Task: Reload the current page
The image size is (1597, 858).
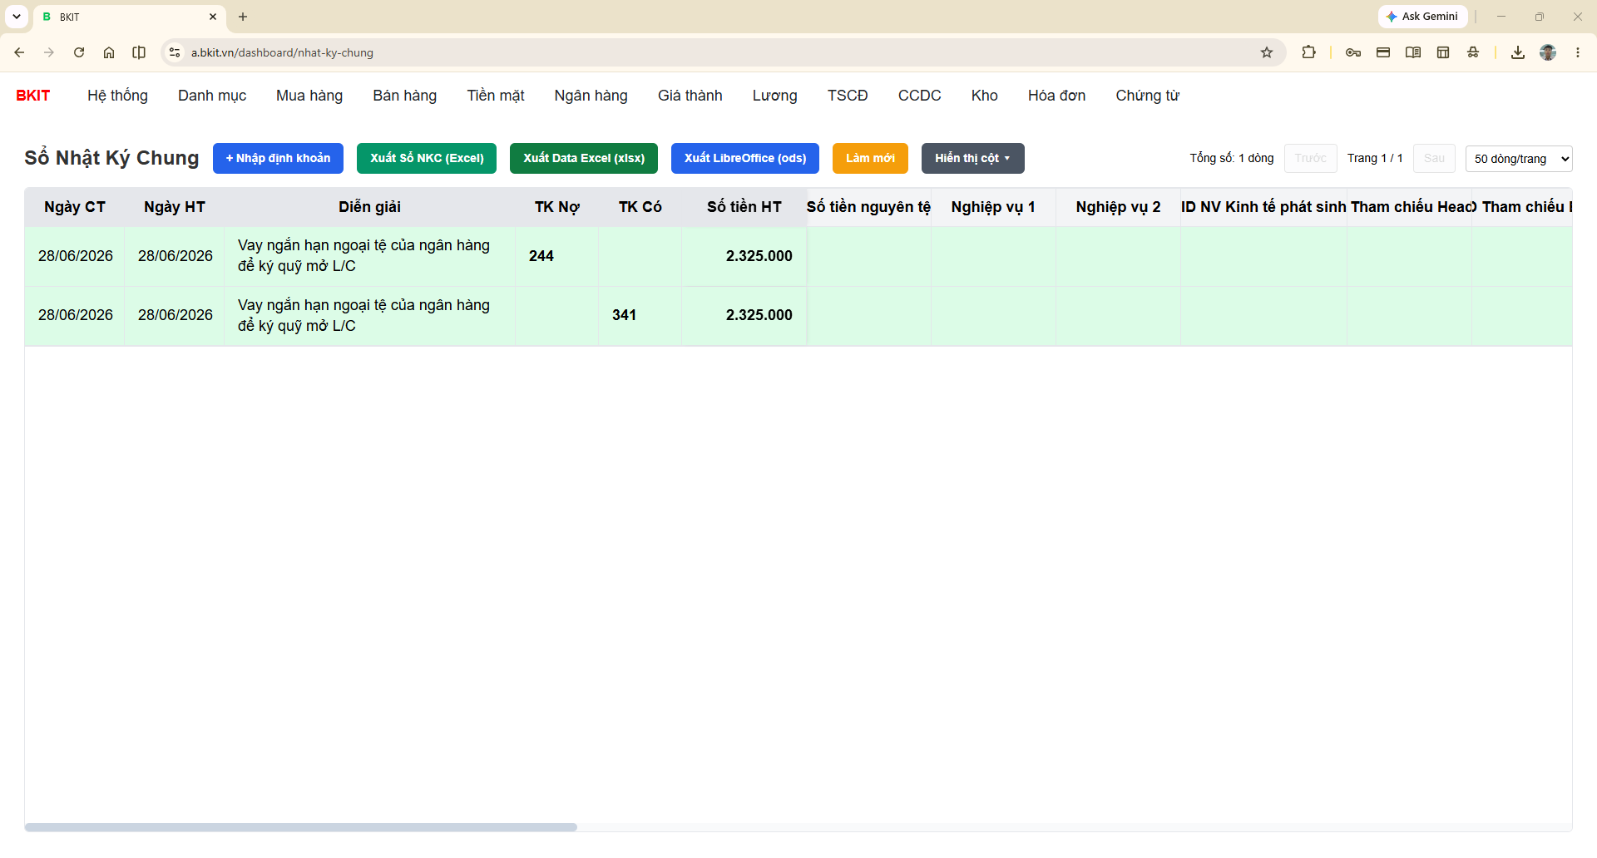Action: coord(79,52)
